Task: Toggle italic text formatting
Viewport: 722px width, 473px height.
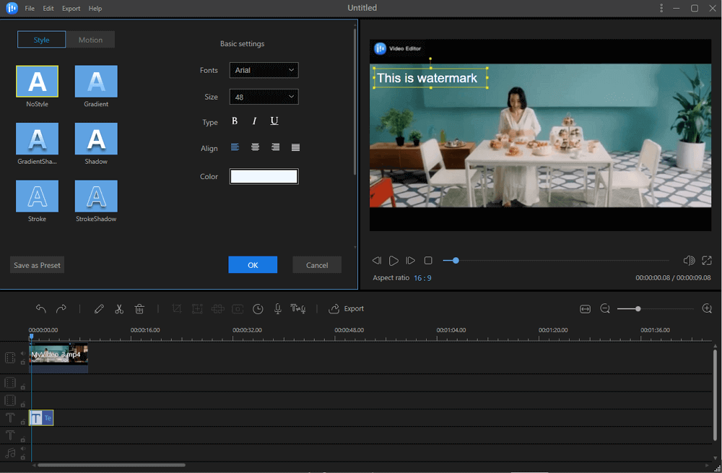Action: [253, 121]
